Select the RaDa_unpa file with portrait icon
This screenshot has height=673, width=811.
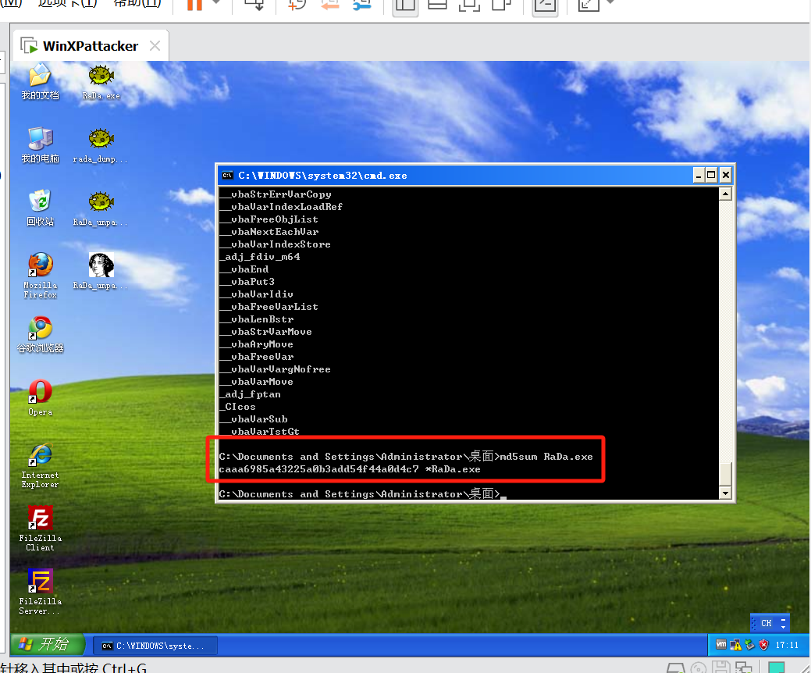(100, 271)
